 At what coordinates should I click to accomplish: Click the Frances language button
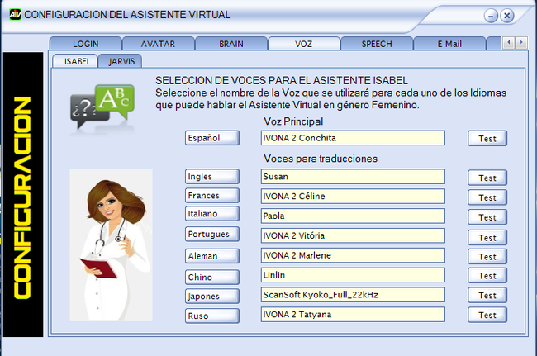(212, 196)
